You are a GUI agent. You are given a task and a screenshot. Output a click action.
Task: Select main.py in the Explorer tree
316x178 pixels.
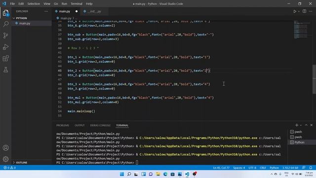[25, 23]
